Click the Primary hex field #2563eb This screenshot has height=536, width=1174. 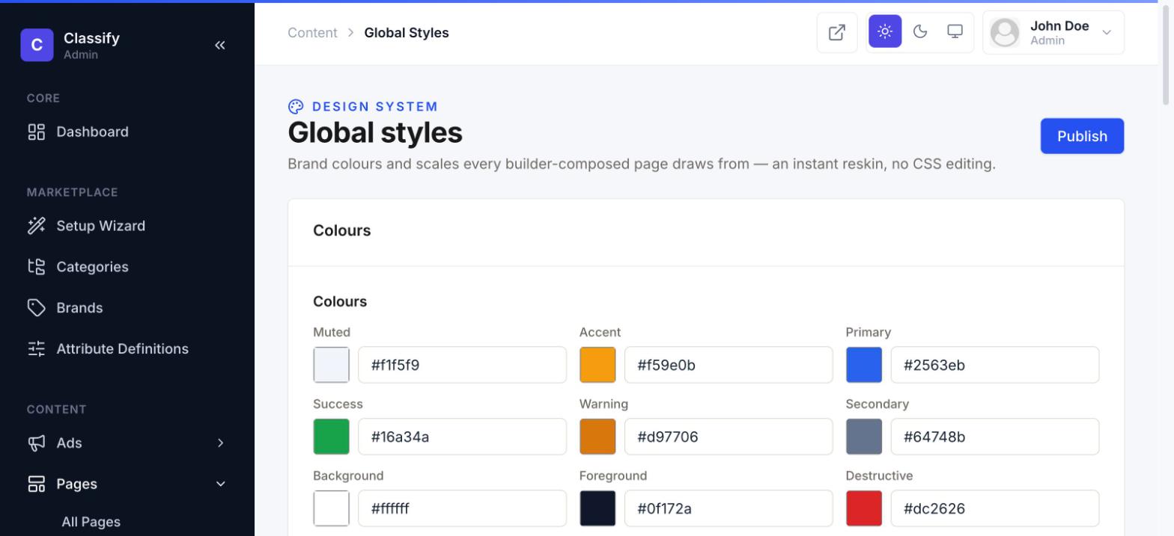click(x=995, y=365)
